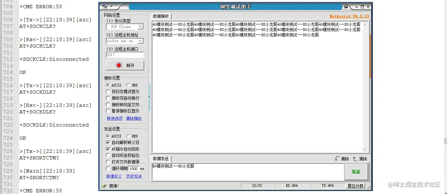The height and width of the screenshot is (194, 447).
Task: Click the green 发送 send button
Action: [x=356, y=172]
